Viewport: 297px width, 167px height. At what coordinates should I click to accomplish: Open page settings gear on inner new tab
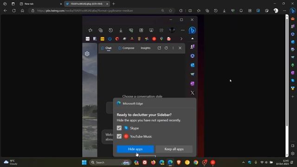point(87,54)
